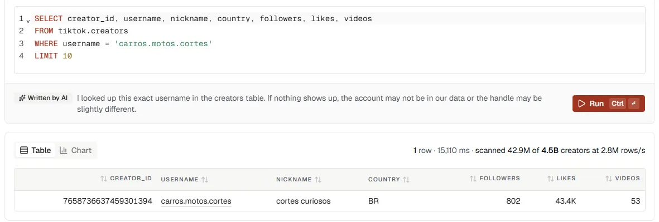
Task: Sort by CREATOR_ID column icon
Action: (104, 179)
